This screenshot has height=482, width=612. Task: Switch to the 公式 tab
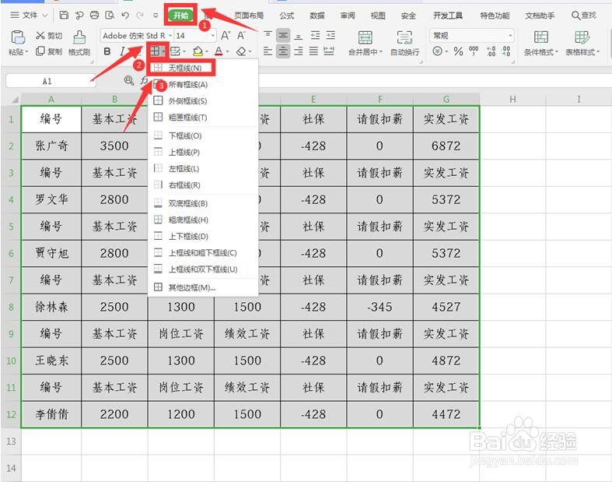[286, 16]
